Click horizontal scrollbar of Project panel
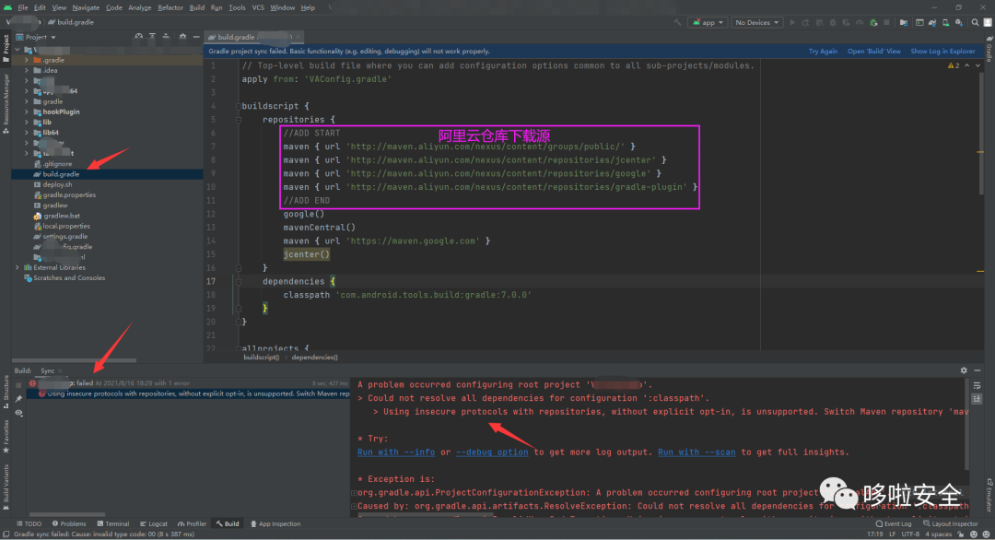 pyautogui.click(x=74, y=360)
